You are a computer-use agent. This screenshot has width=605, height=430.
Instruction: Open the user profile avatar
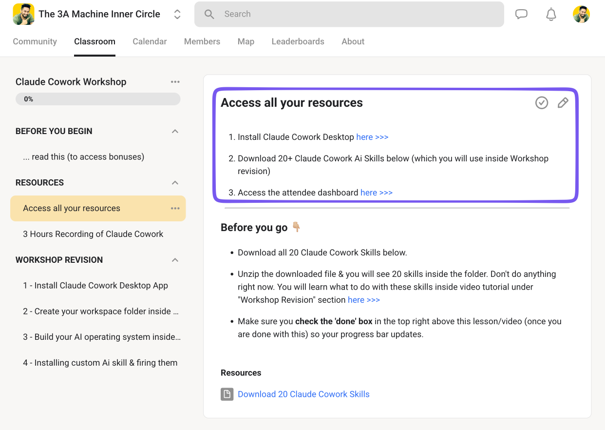(581, 14)
